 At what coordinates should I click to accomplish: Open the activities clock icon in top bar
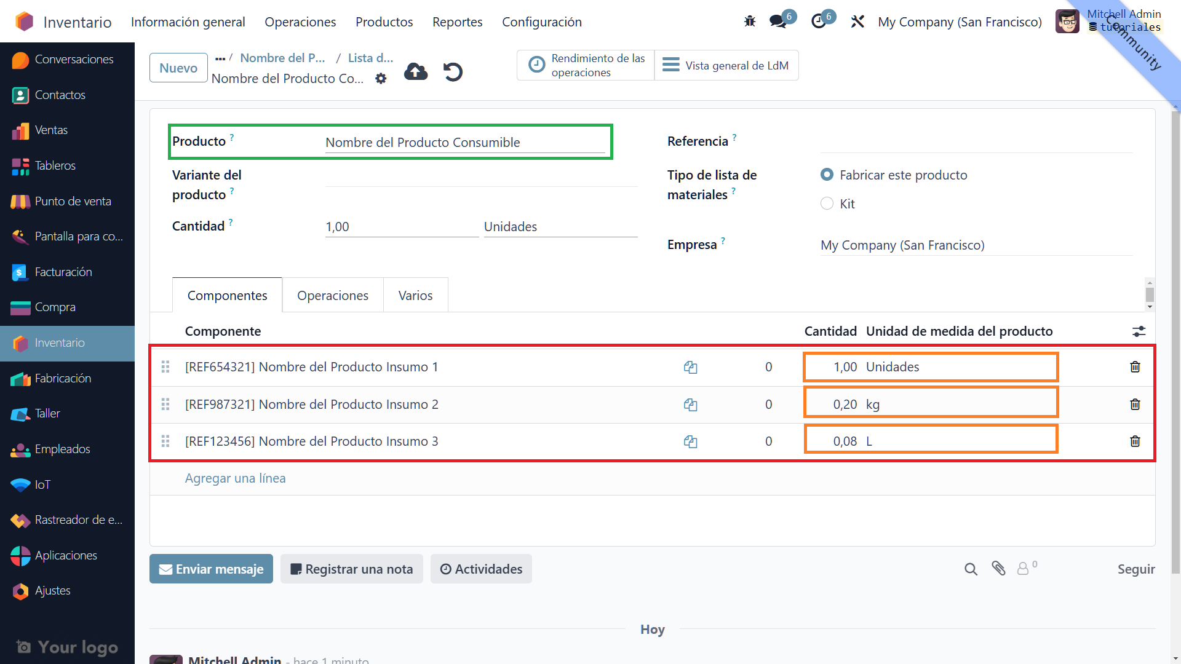[819, 22]
